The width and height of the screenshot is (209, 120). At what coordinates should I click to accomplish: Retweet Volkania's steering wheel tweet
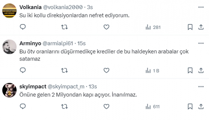point(65,27)
